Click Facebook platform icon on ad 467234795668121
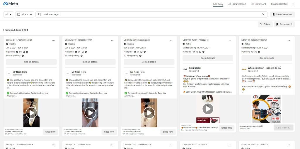 (17, 52)
